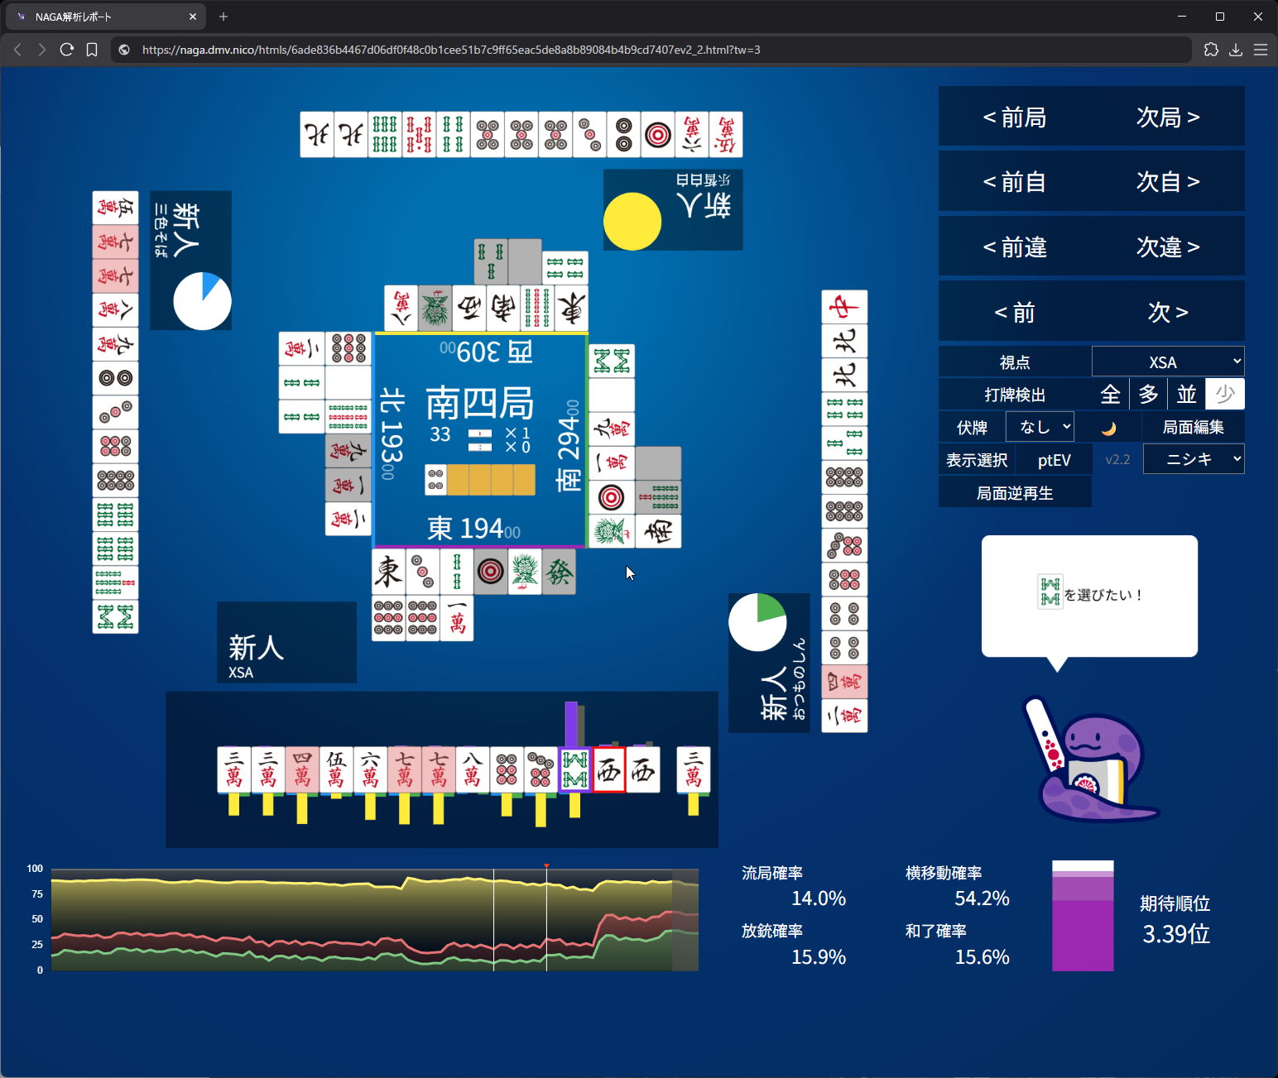Viewport: 1278px width, 1078px height.
Task: Open the browser hamburger menu
Action: pyautogui.click(x=1261, y=50)
